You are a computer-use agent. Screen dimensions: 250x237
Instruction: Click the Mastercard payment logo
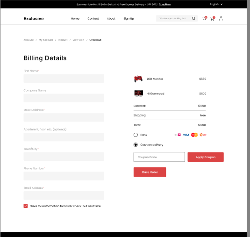point(194,135)
